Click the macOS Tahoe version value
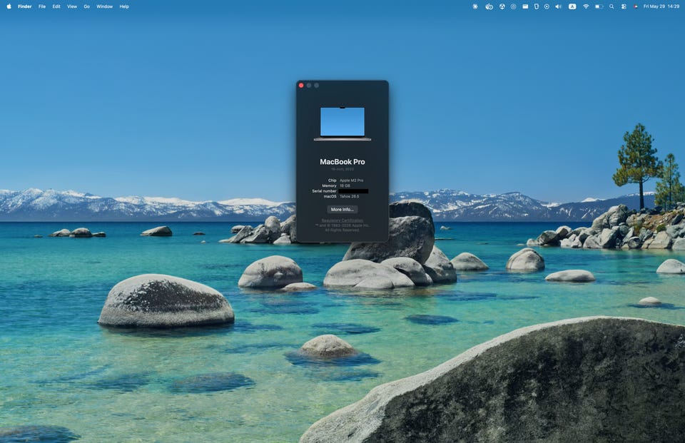Viewport: 685px width, 443px height. pyautogui.click(x=349, y=197)
